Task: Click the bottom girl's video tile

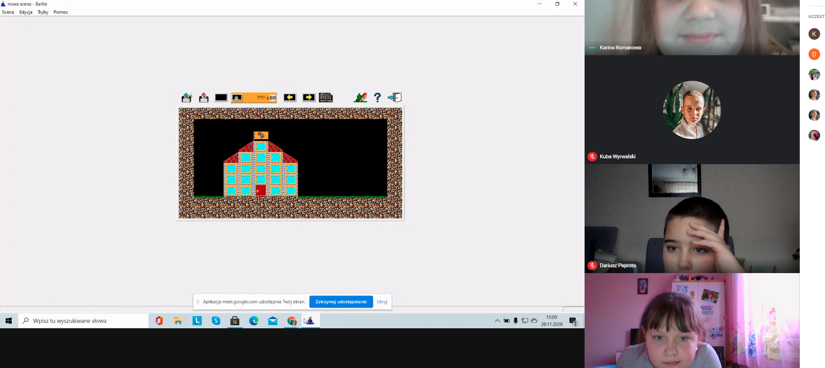Action: (x=692, y=321)
